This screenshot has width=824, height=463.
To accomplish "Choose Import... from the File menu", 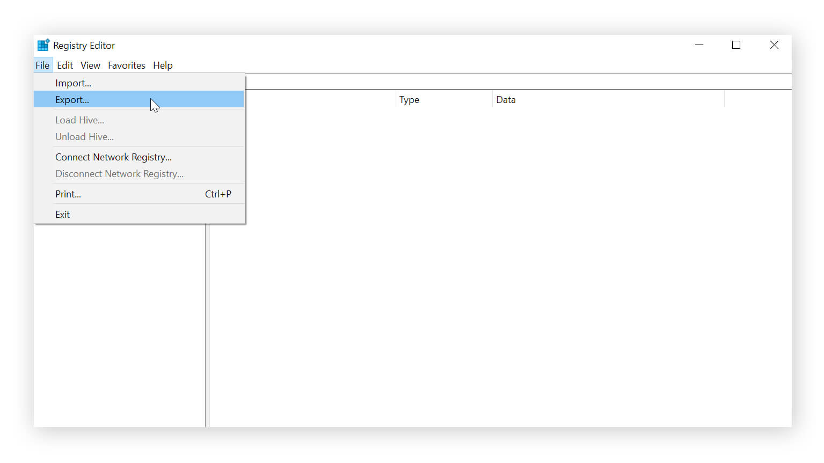I will click(138, 83).
